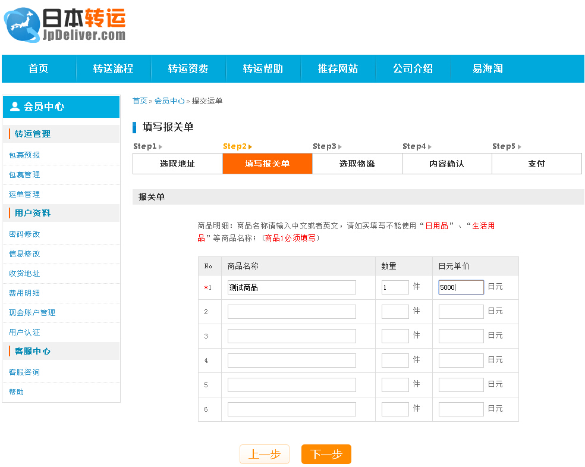This screenshot has height=467, width=585.
Task: Click the orange marker beside 填写报关单 heading
Action: (136, 127)
